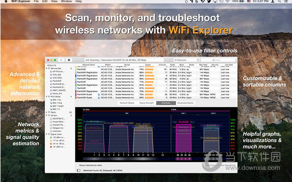Open the File menu

(x=36, y=1)
